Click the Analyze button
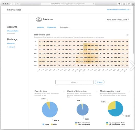 (x=100, y=82)
